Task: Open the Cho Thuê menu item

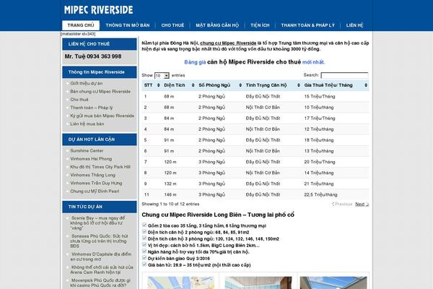Action: 172,25
